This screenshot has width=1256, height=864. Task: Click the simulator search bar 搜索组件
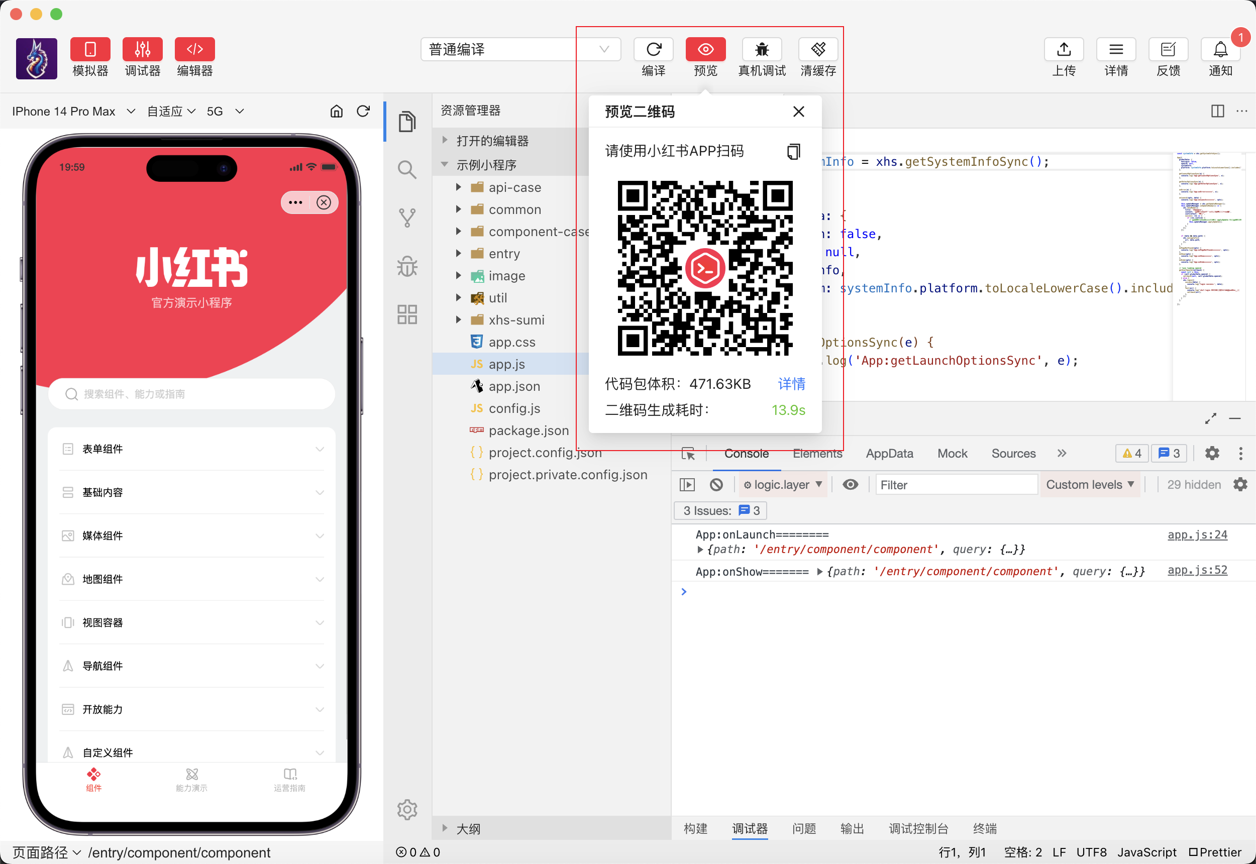tap(191, 394)
